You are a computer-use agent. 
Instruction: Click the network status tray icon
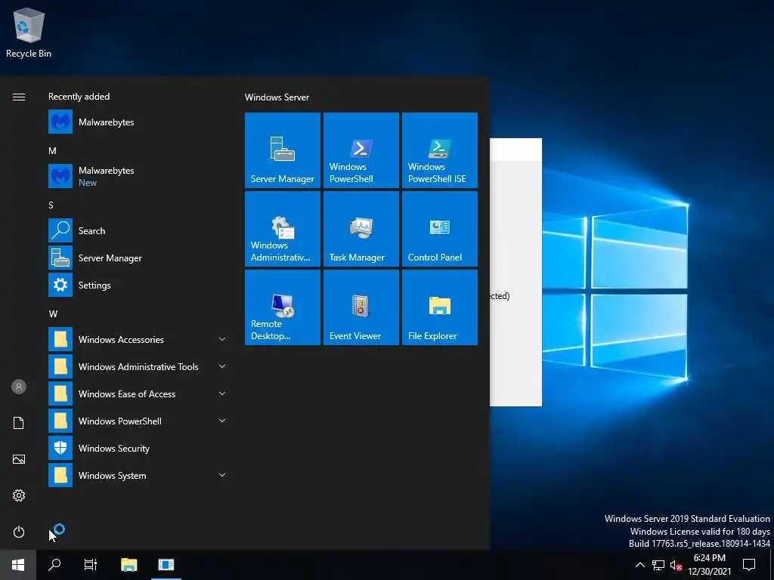pos(658,565)
